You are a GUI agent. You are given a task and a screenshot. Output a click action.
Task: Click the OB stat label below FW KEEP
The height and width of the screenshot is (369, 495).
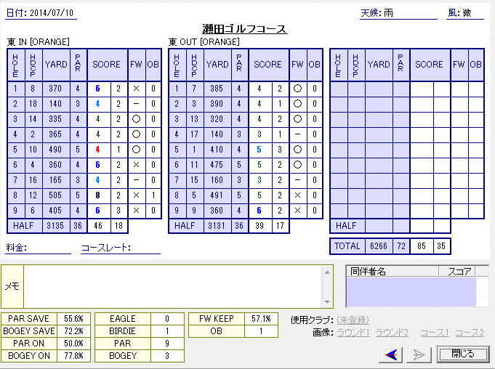tap(217, 331)
